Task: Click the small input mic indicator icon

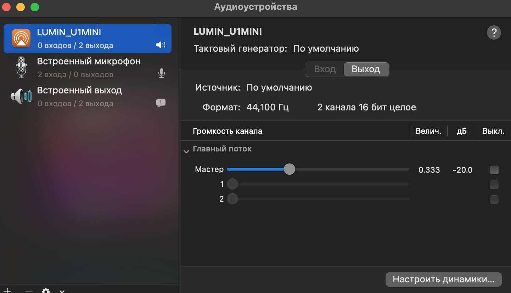Action: [x=161, y=73]
